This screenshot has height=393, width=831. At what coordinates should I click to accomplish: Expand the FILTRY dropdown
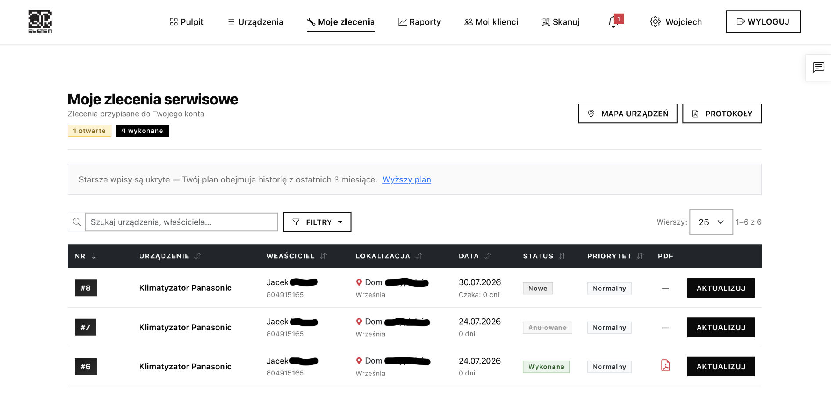(317, 222)
